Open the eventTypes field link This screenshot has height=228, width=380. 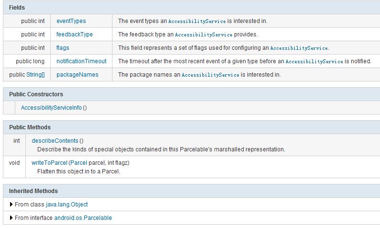[71, 21]
